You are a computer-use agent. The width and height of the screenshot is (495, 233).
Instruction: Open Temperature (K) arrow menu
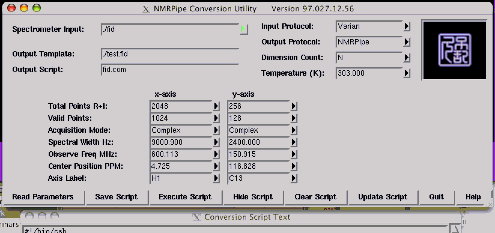pos(406,73)
